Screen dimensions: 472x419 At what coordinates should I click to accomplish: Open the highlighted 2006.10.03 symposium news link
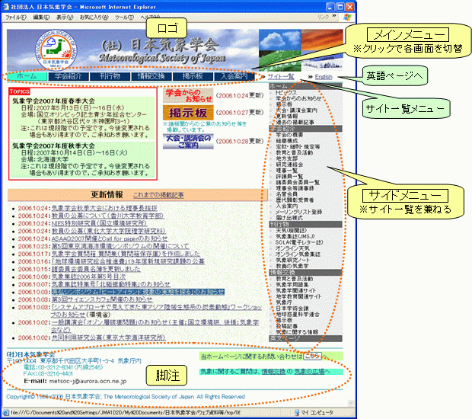click(138, 292)
